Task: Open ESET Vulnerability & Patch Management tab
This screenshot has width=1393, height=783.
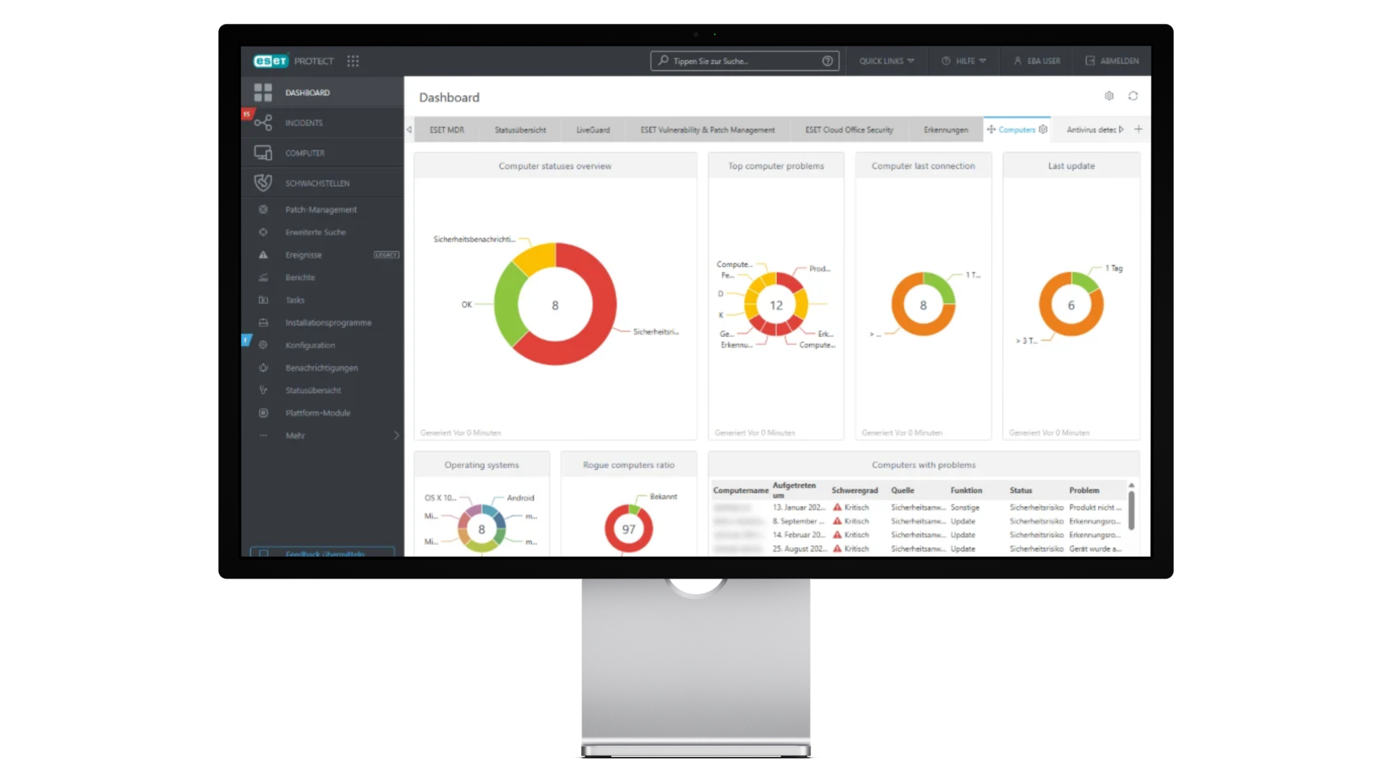Action: 707,130
